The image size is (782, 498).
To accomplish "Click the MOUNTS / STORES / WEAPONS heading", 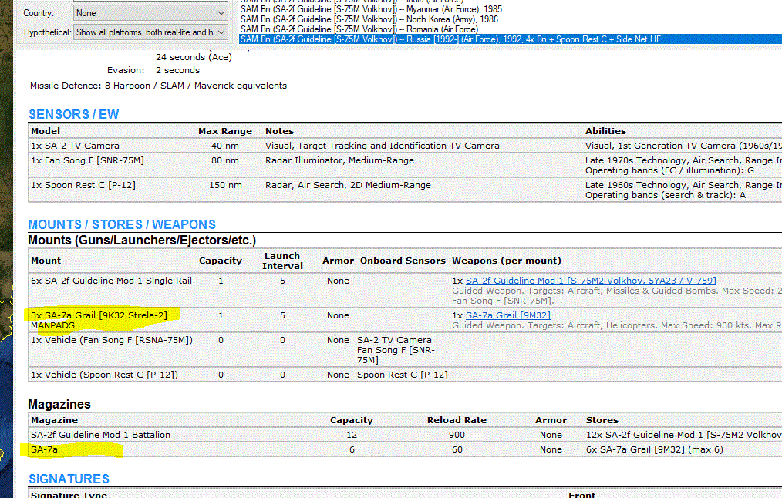I will click(x=122, y=224).
